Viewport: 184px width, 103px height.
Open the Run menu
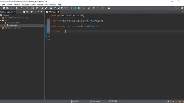[46, 5]
